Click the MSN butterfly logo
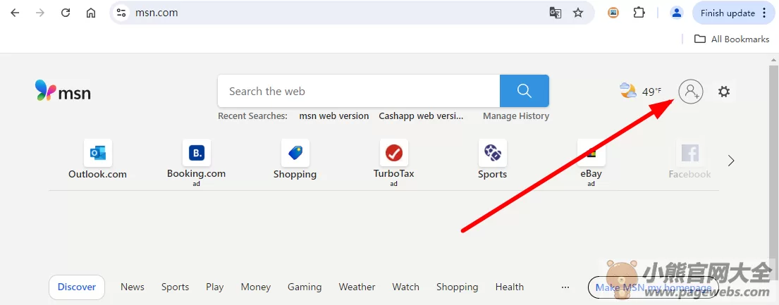 tap(63, 90)
